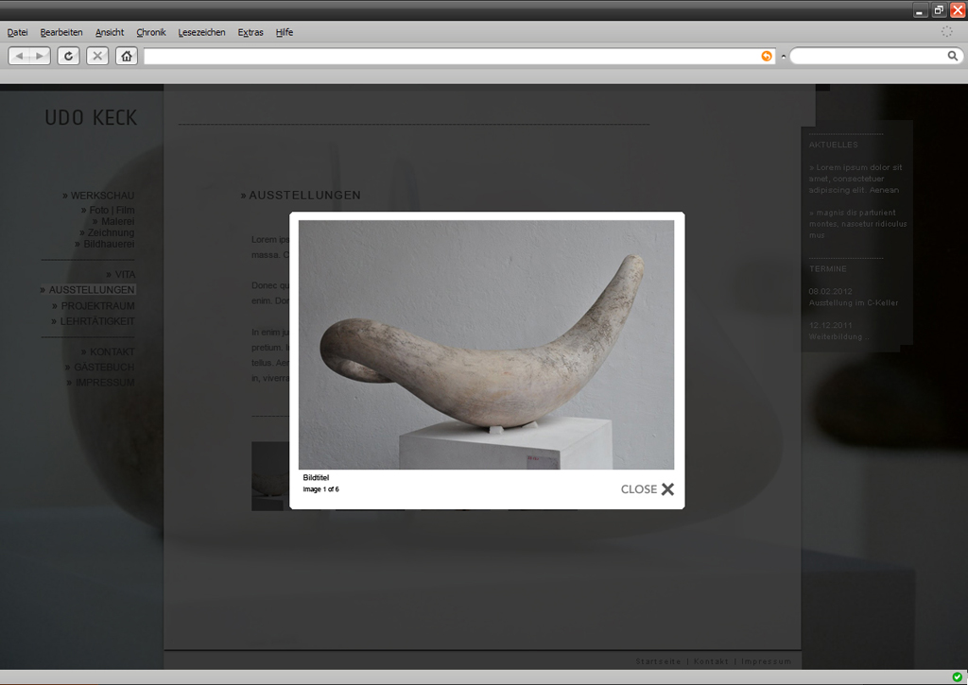968x685 pixels.
Task: Click the back arrow in navigation toolbar
Action: tap(20, 56)
